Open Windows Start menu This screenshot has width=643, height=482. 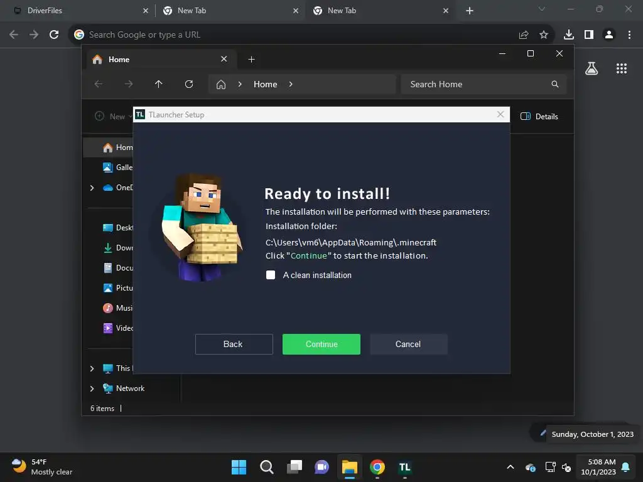[239, 467]
